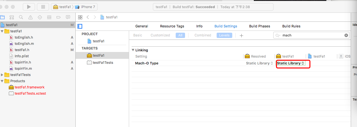Switch to Build Phases tab
The image size is (357, 127).
(259, 26)
